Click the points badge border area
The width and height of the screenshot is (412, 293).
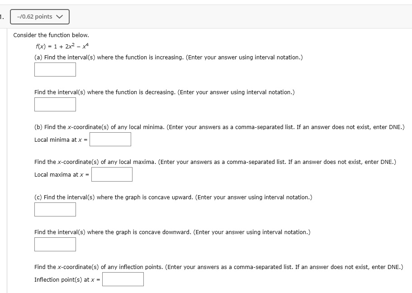click(x=40, y=10)
